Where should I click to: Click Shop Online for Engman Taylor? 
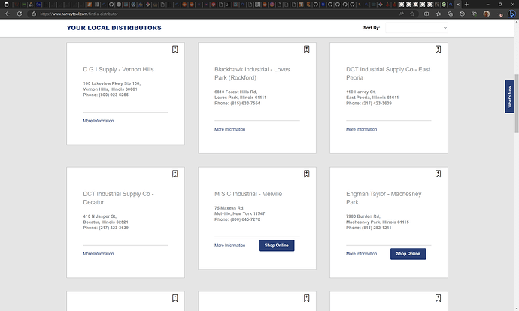click(408, 254)
